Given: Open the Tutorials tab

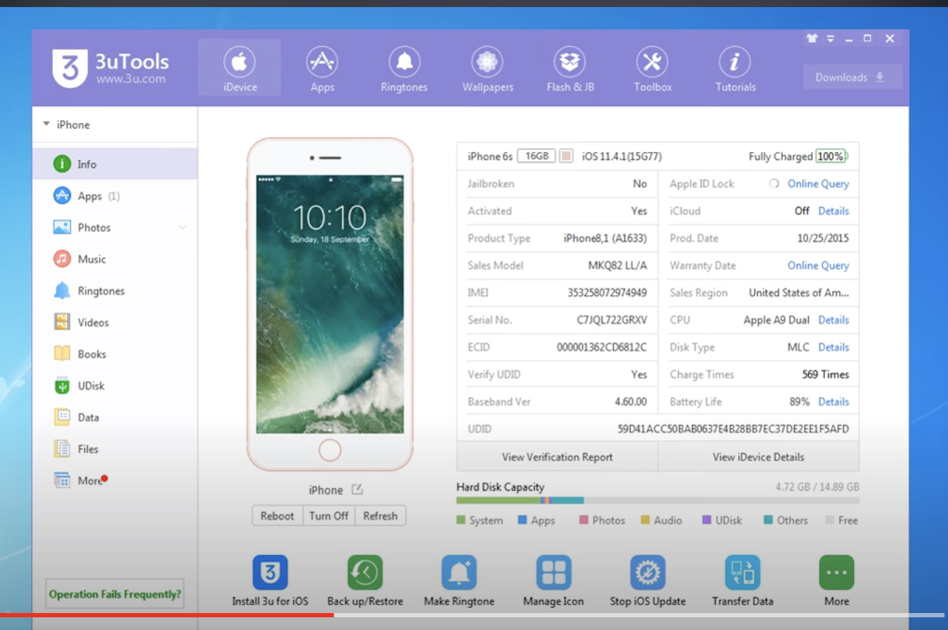Looking at the screenshot, I should (735, 68).
